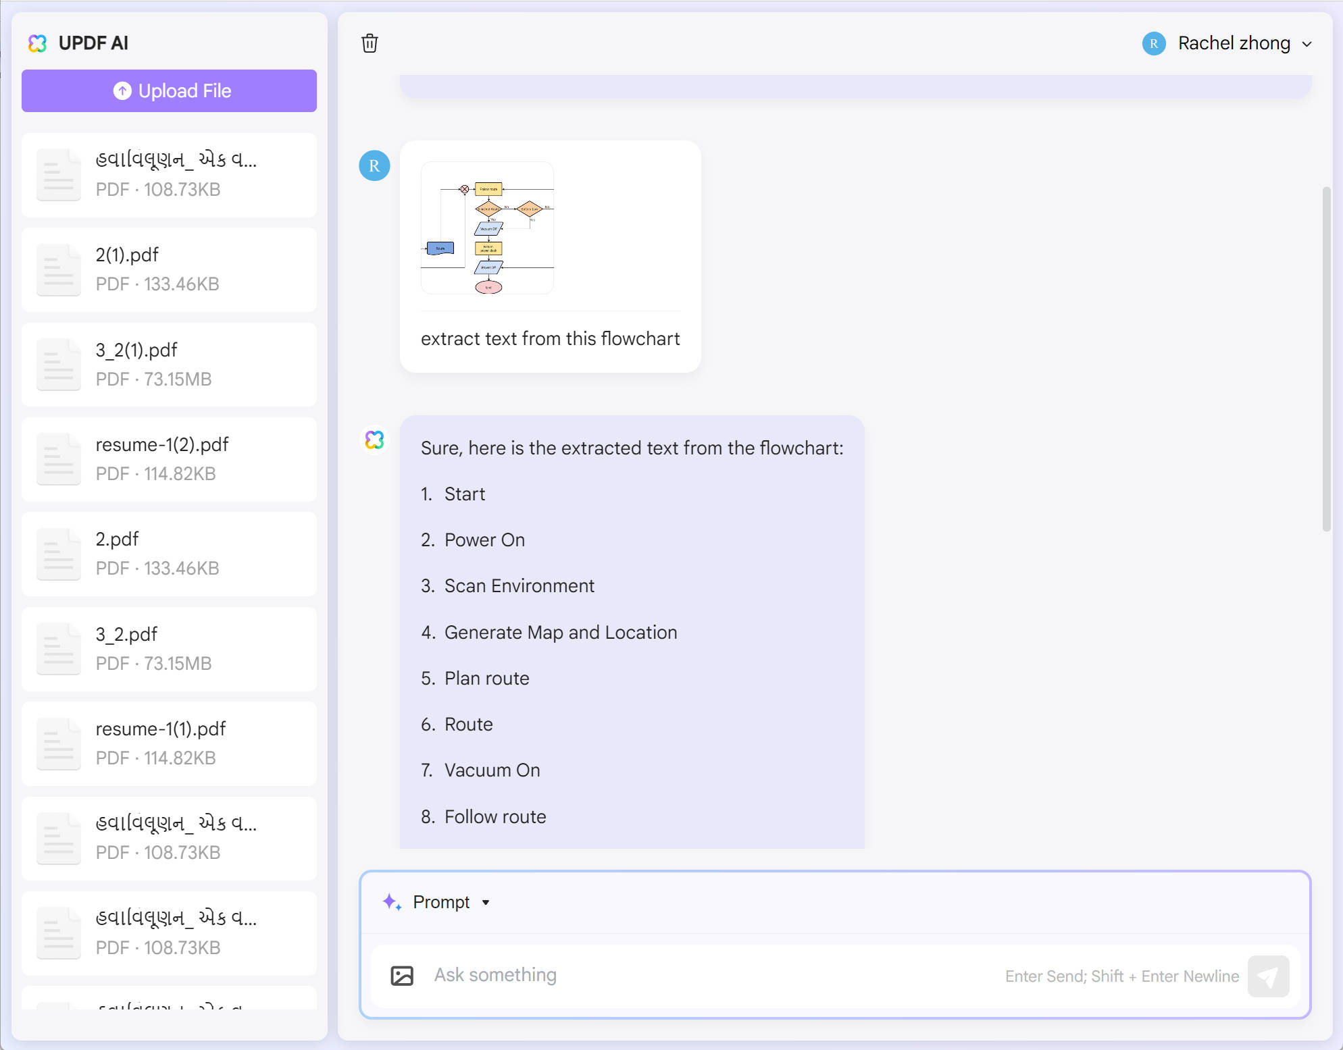Image resolution: width=1343 pixels, height=1050 pixels.
Task: Select the 3_2(1).pdf file entry
Action: click(x=169, y=365)
